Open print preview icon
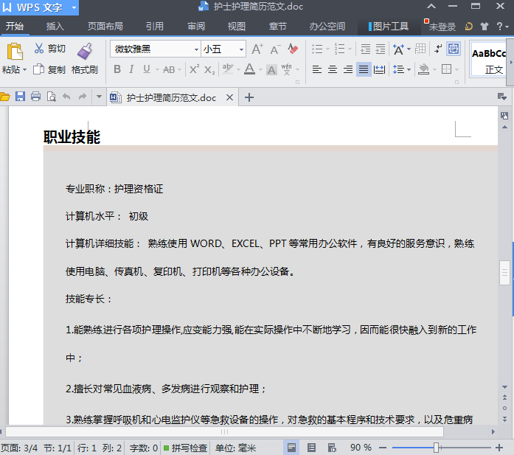The image size is (514, 455). coord(51,97)
